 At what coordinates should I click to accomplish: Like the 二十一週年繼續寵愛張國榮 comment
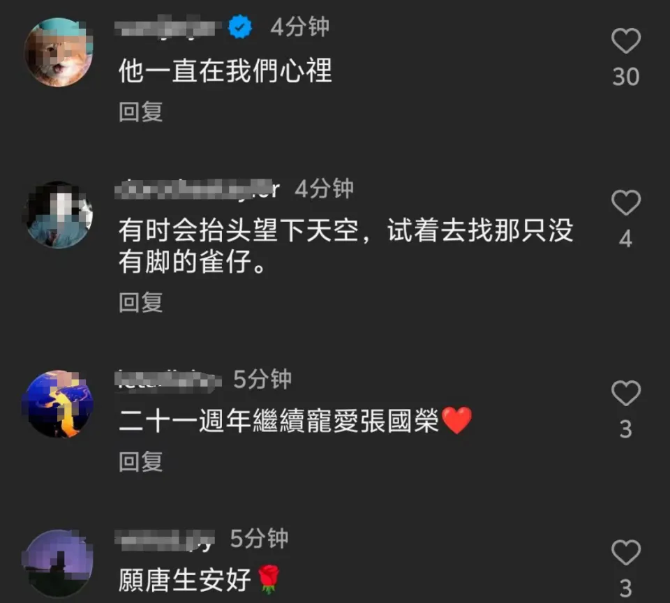point(625,392)
